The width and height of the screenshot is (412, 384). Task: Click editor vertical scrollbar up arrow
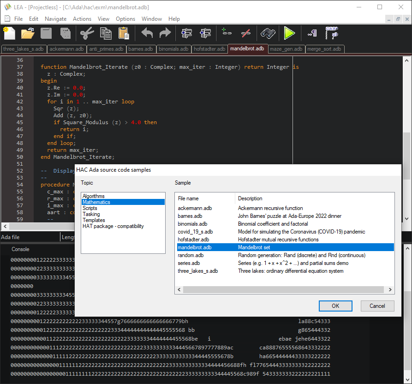click(407, 60)
